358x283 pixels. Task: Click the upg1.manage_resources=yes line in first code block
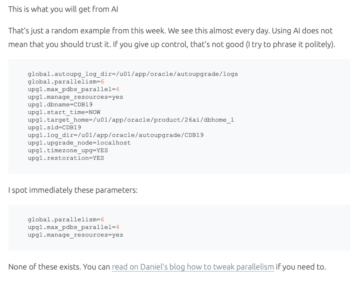(75, 97)
